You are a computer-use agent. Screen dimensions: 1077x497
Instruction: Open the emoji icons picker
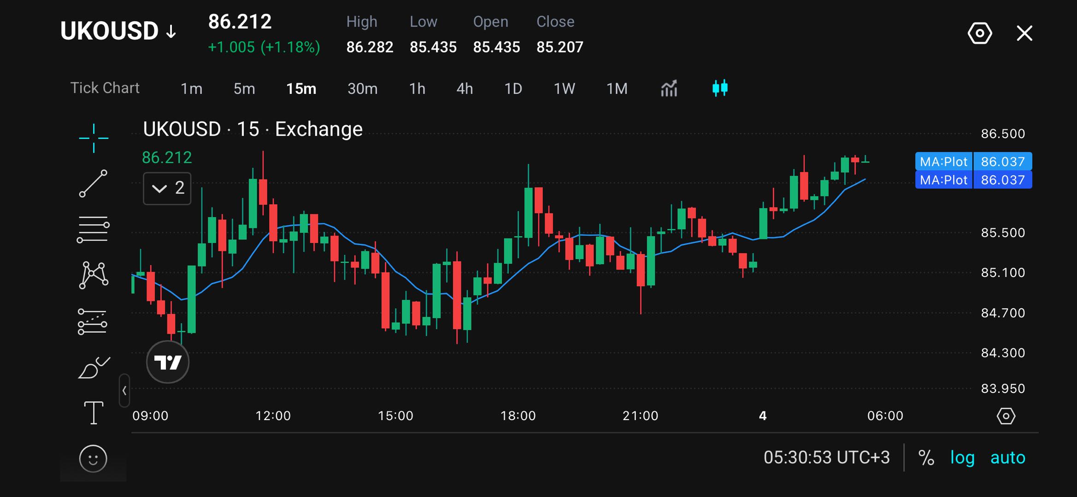(x=93, y=459)
